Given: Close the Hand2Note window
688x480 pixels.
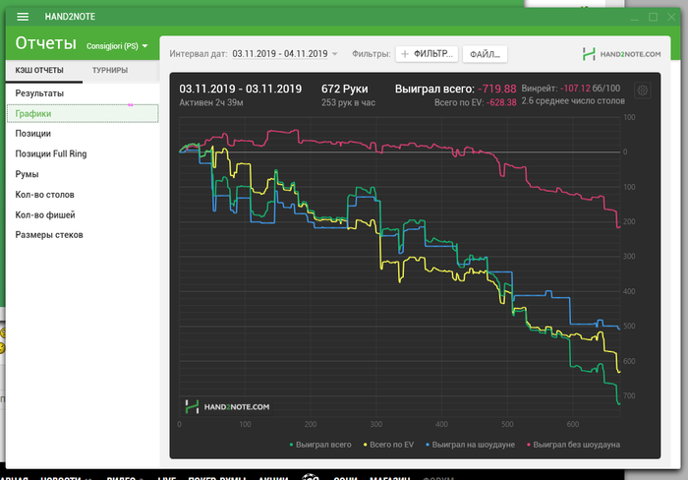Looking at the screenshot, I should [x=671, y=17].
